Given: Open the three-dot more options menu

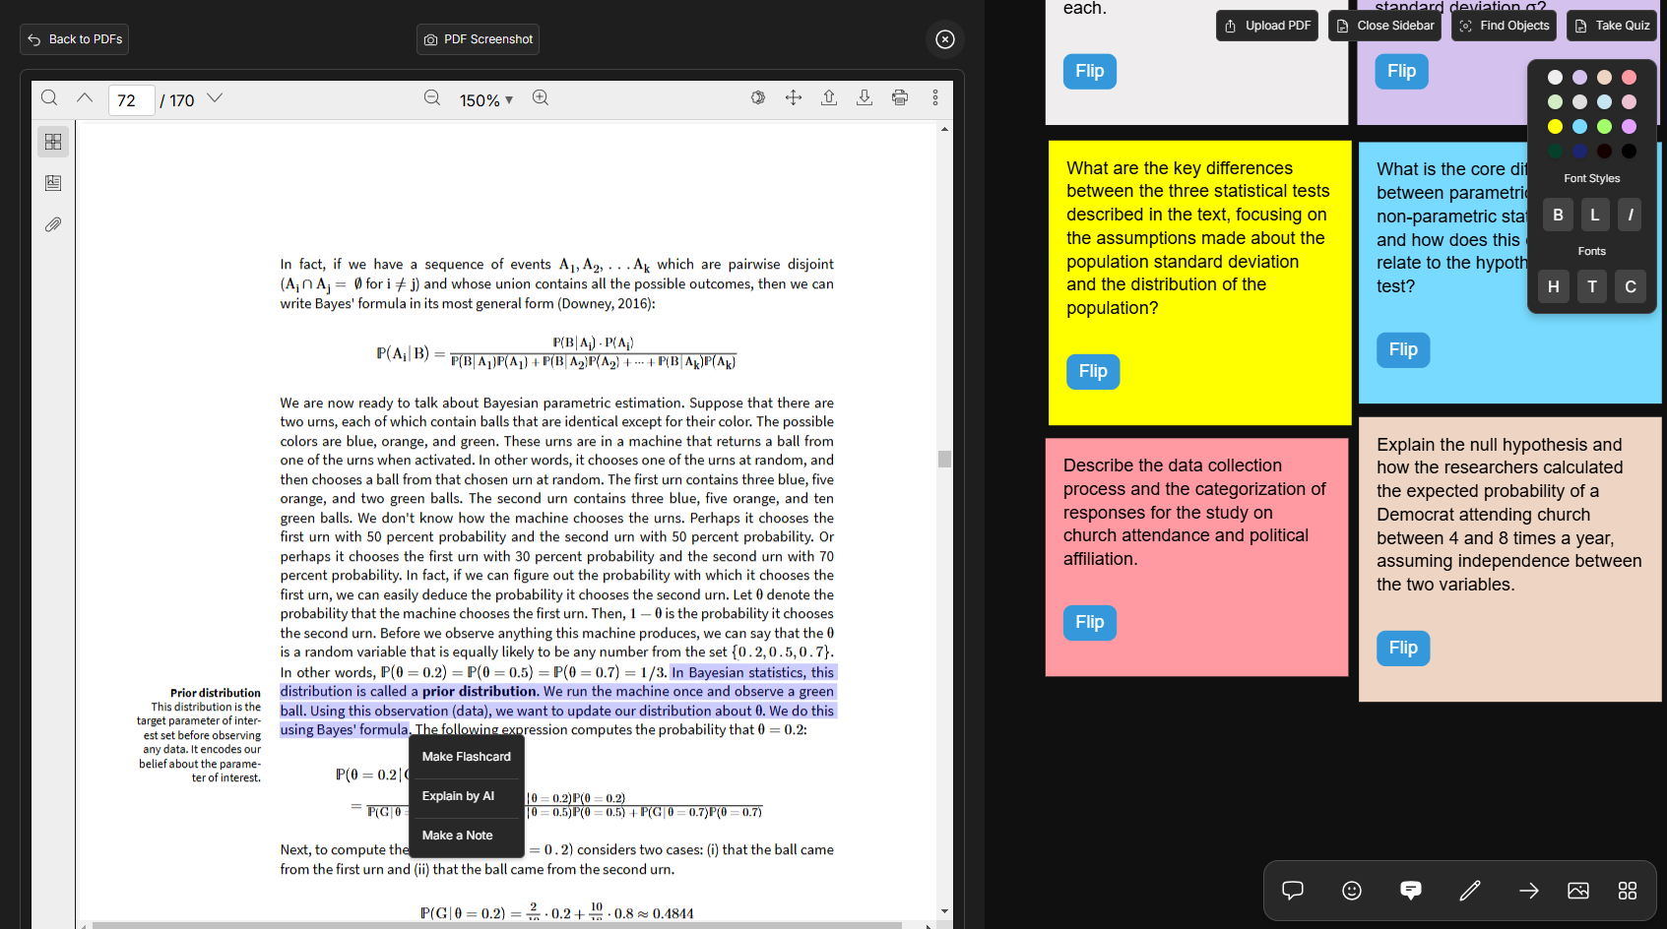Looking at the screenshot, I should pos(933,98).
